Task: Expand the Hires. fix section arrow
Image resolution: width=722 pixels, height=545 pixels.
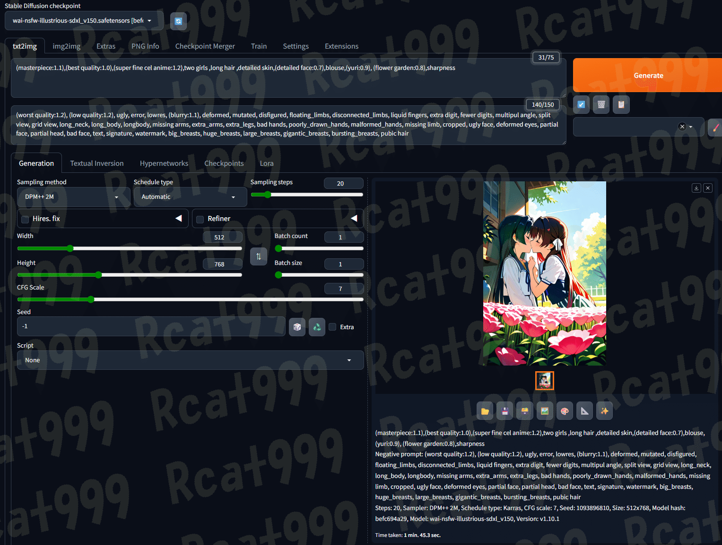Action: pyautogui.click(x=179, y=218)
